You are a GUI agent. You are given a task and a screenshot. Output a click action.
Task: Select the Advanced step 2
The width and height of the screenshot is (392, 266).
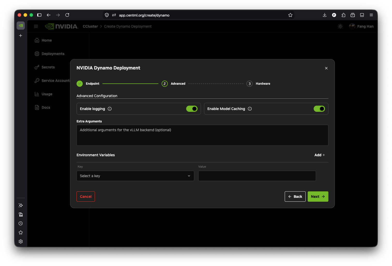[174, 84]
